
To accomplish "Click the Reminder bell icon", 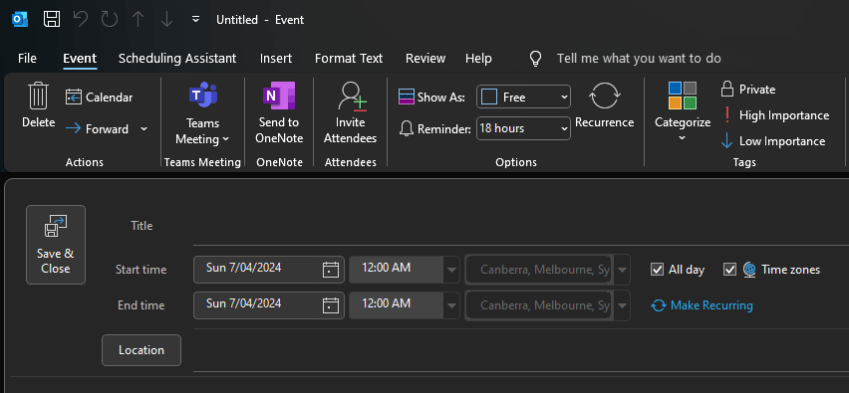I will click(407, 128).
